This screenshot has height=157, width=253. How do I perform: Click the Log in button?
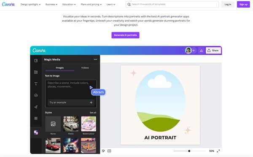point(228,4)
